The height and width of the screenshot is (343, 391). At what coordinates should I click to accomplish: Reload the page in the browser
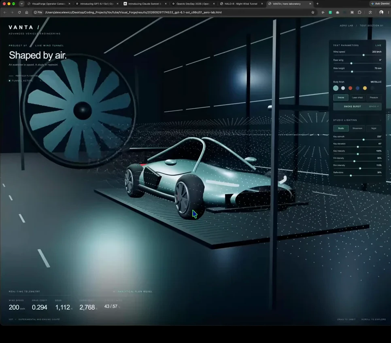pyautogui.click(x=19, y=12)
